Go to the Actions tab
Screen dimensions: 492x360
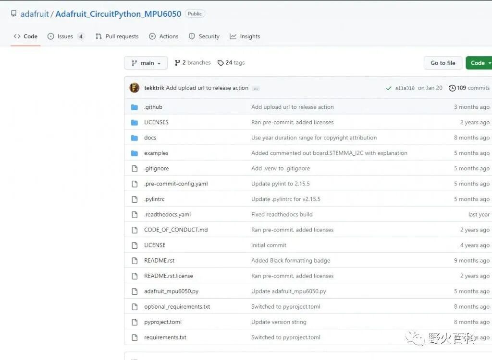(x=164, y=36)
